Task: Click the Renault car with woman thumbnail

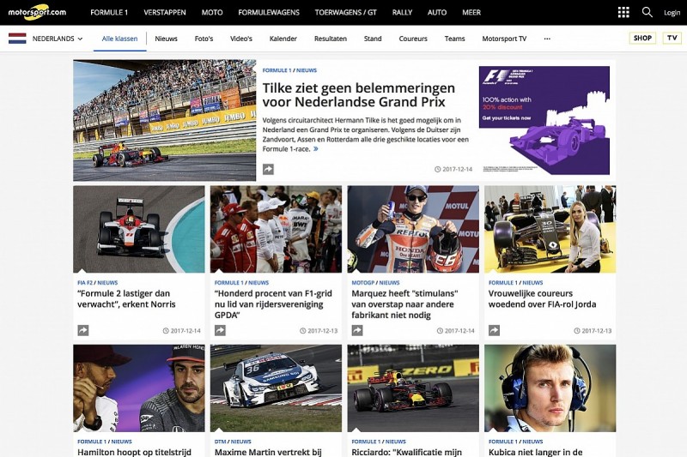Action: [550, 229]
